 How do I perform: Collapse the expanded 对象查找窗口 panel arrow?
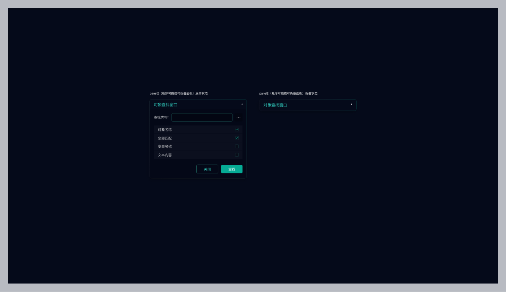coord(242,104)
